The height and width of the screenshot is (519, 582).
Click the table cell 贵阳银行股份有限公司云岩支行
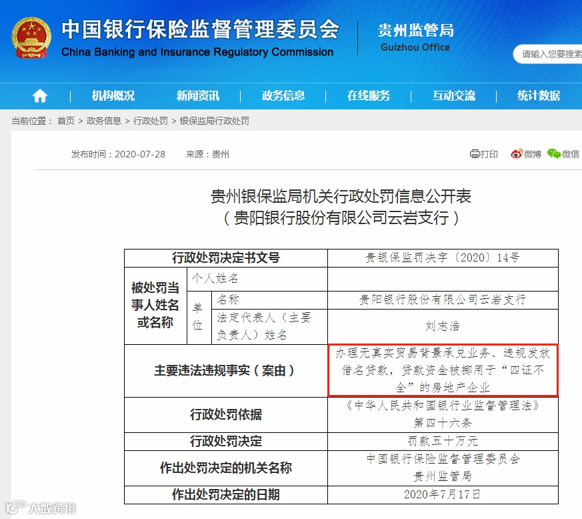point(443,300)
